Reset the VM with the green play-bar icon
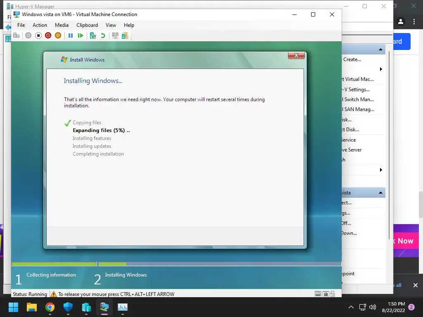Screen dimensions: 423x317 pyautogui.click(x=81, y=35)
